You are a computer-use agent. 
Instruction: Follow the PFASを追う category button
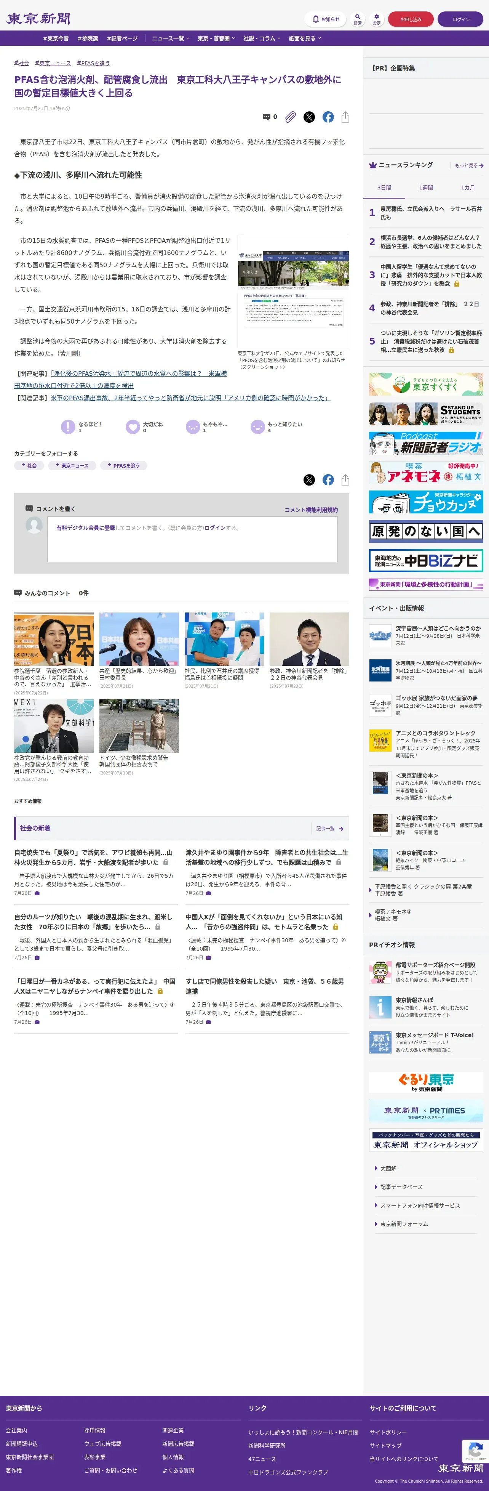124,465
